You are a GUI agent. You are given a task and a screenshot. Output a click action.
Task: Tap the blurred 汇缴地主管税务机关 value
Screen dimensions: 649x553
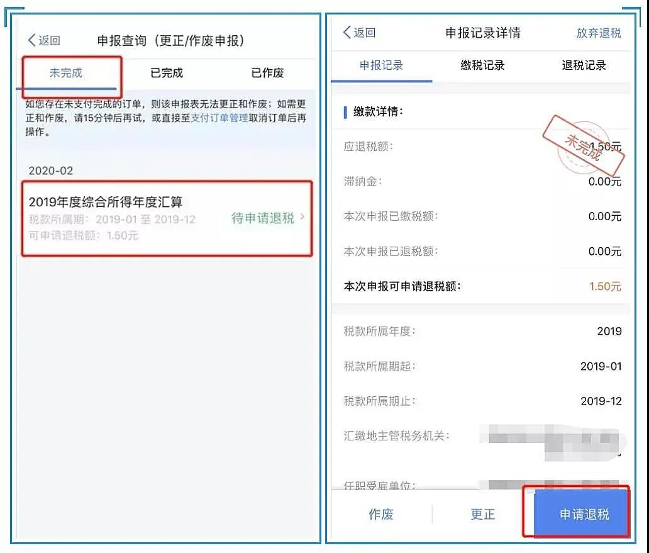point(553,442)
